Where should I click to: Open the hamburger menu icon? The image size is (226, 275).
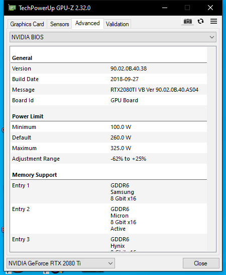pyautogui.click(x=213, y=21)
